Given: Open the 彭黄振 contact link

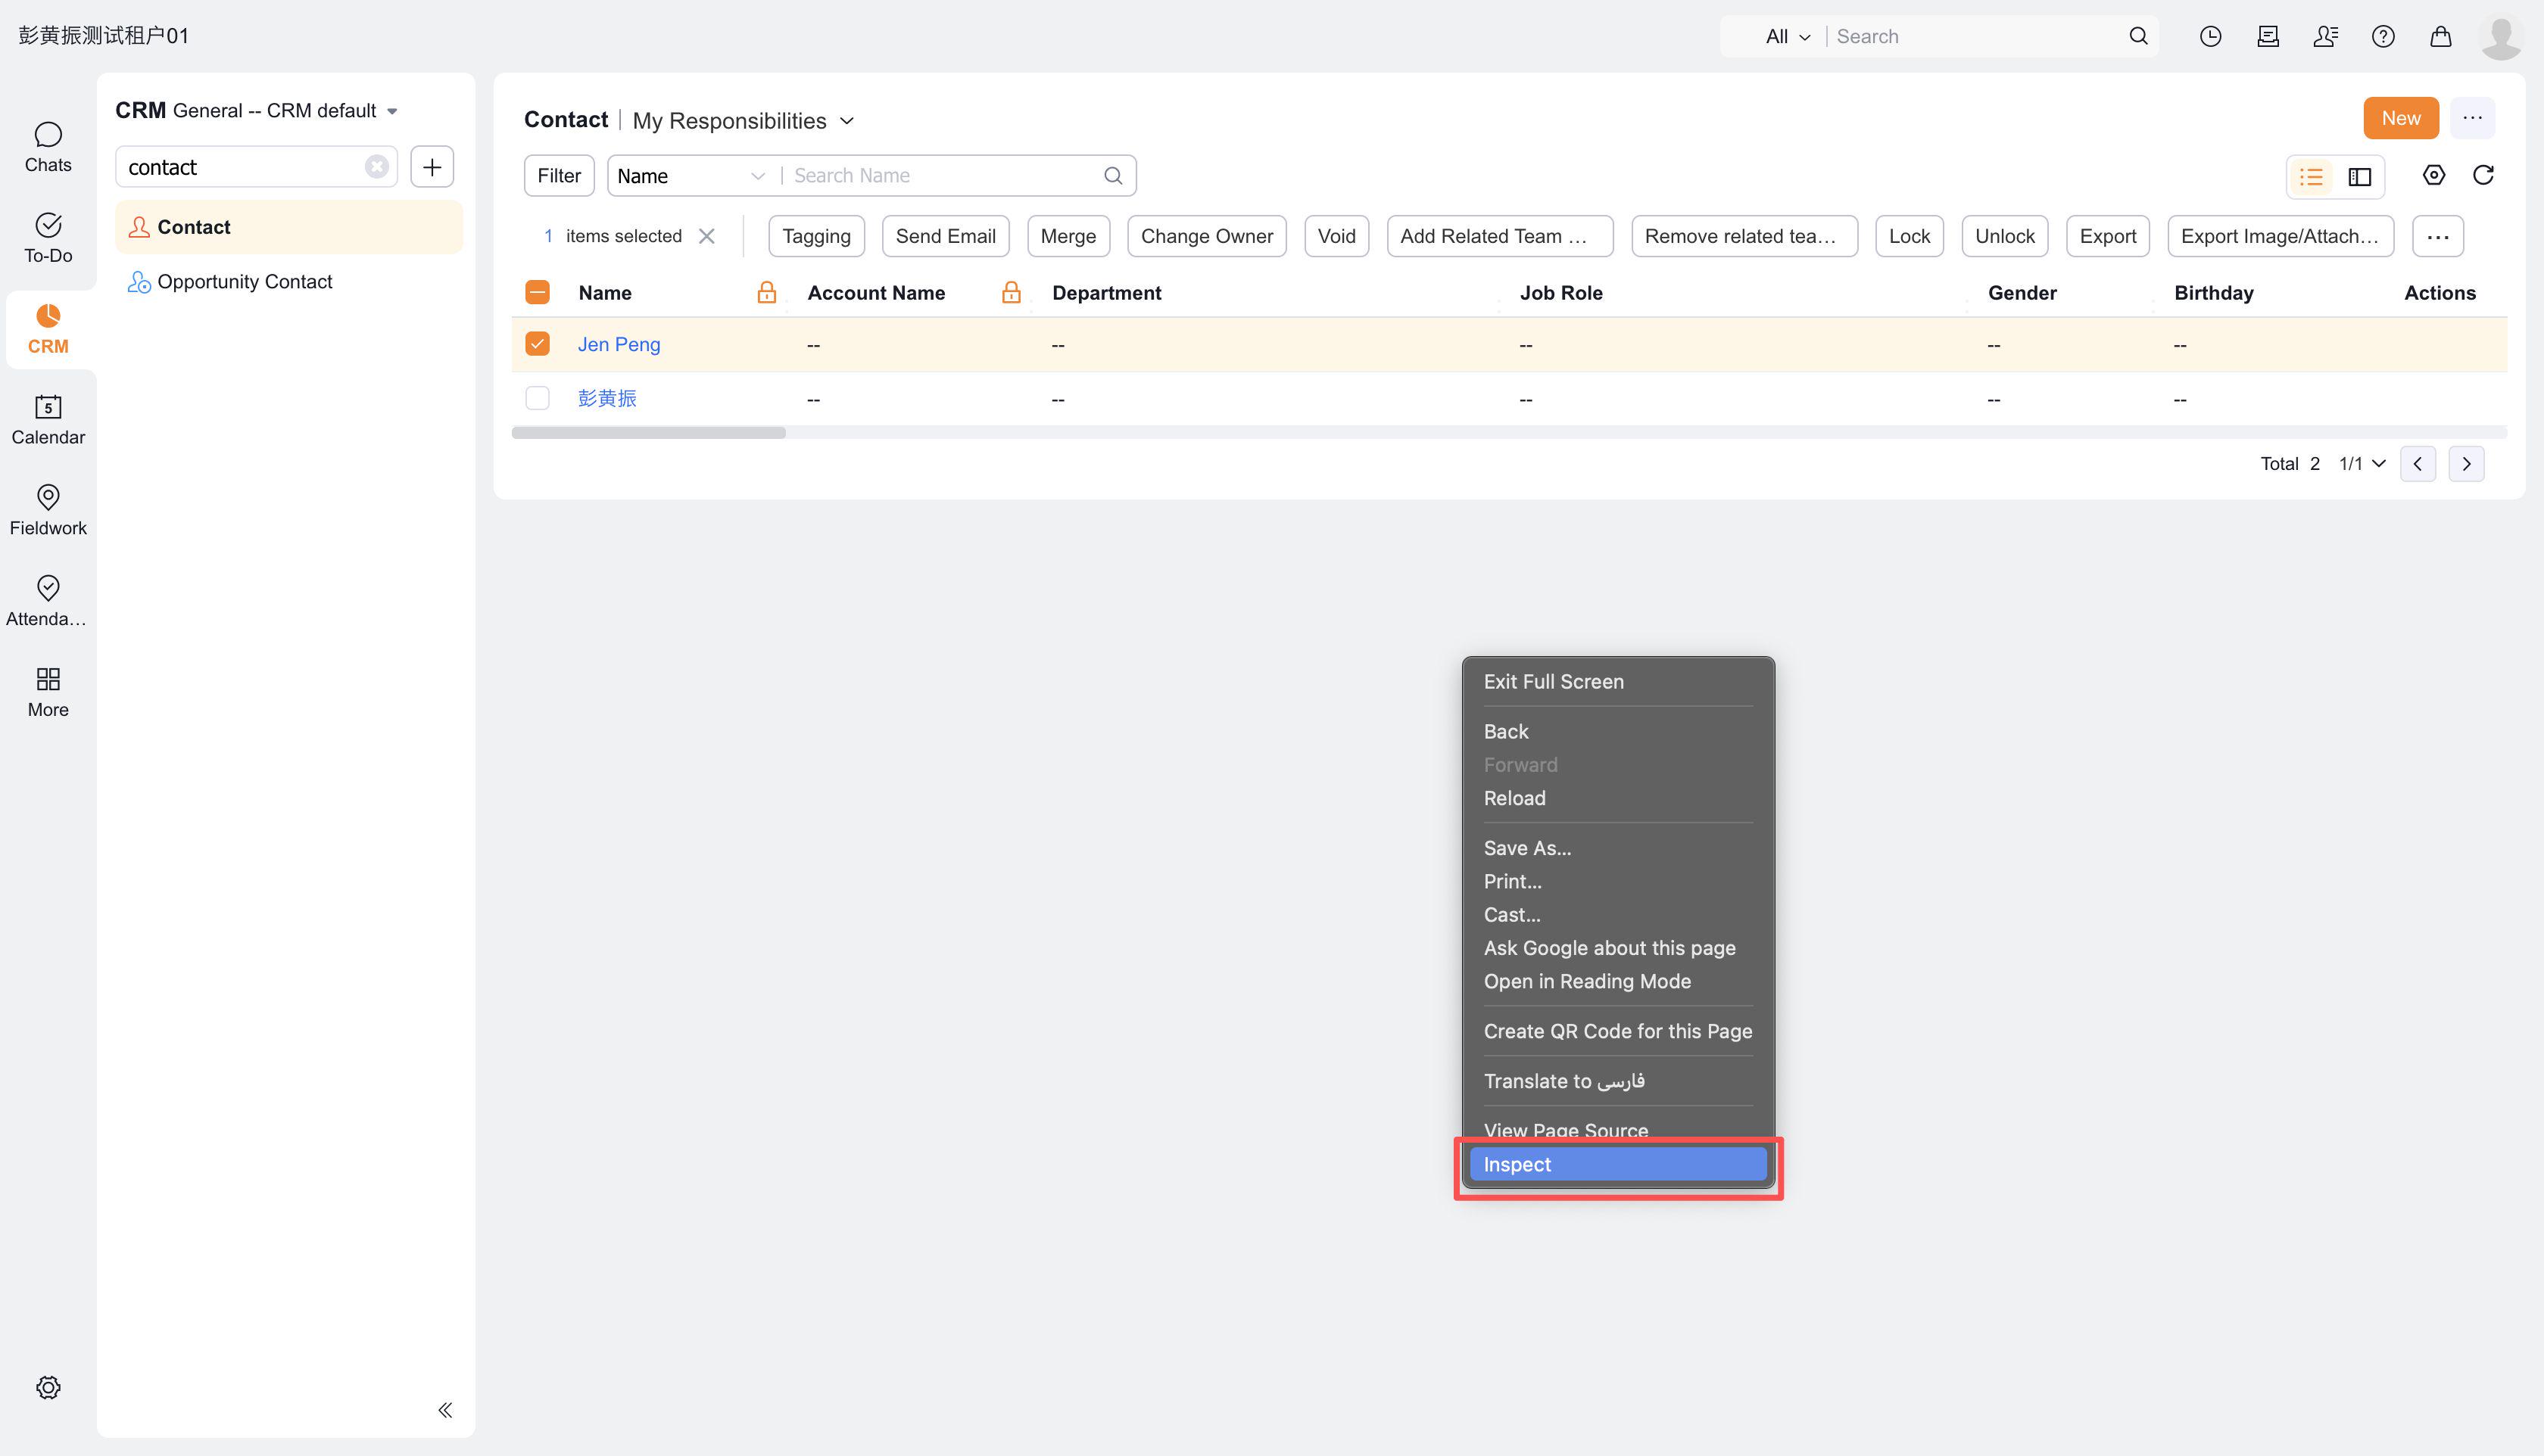Looking at the screenshot, I should [x=607, y=398].
